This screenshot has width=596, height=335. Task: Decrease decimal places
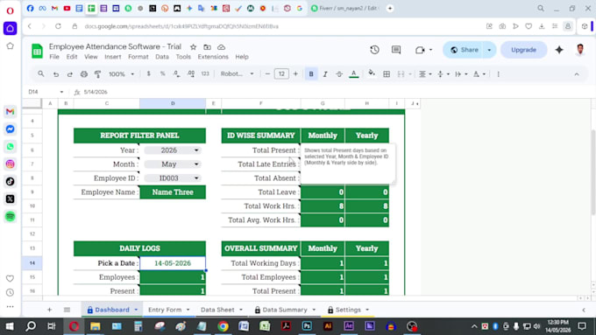point(176,74)
